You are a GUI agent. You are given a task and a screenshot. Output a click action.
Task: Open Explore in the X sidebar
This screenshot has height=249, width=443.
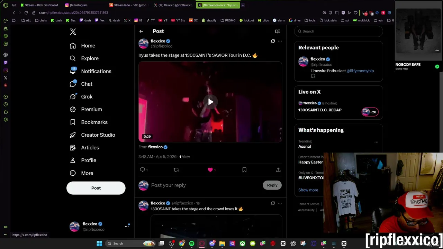click(84, 58)
